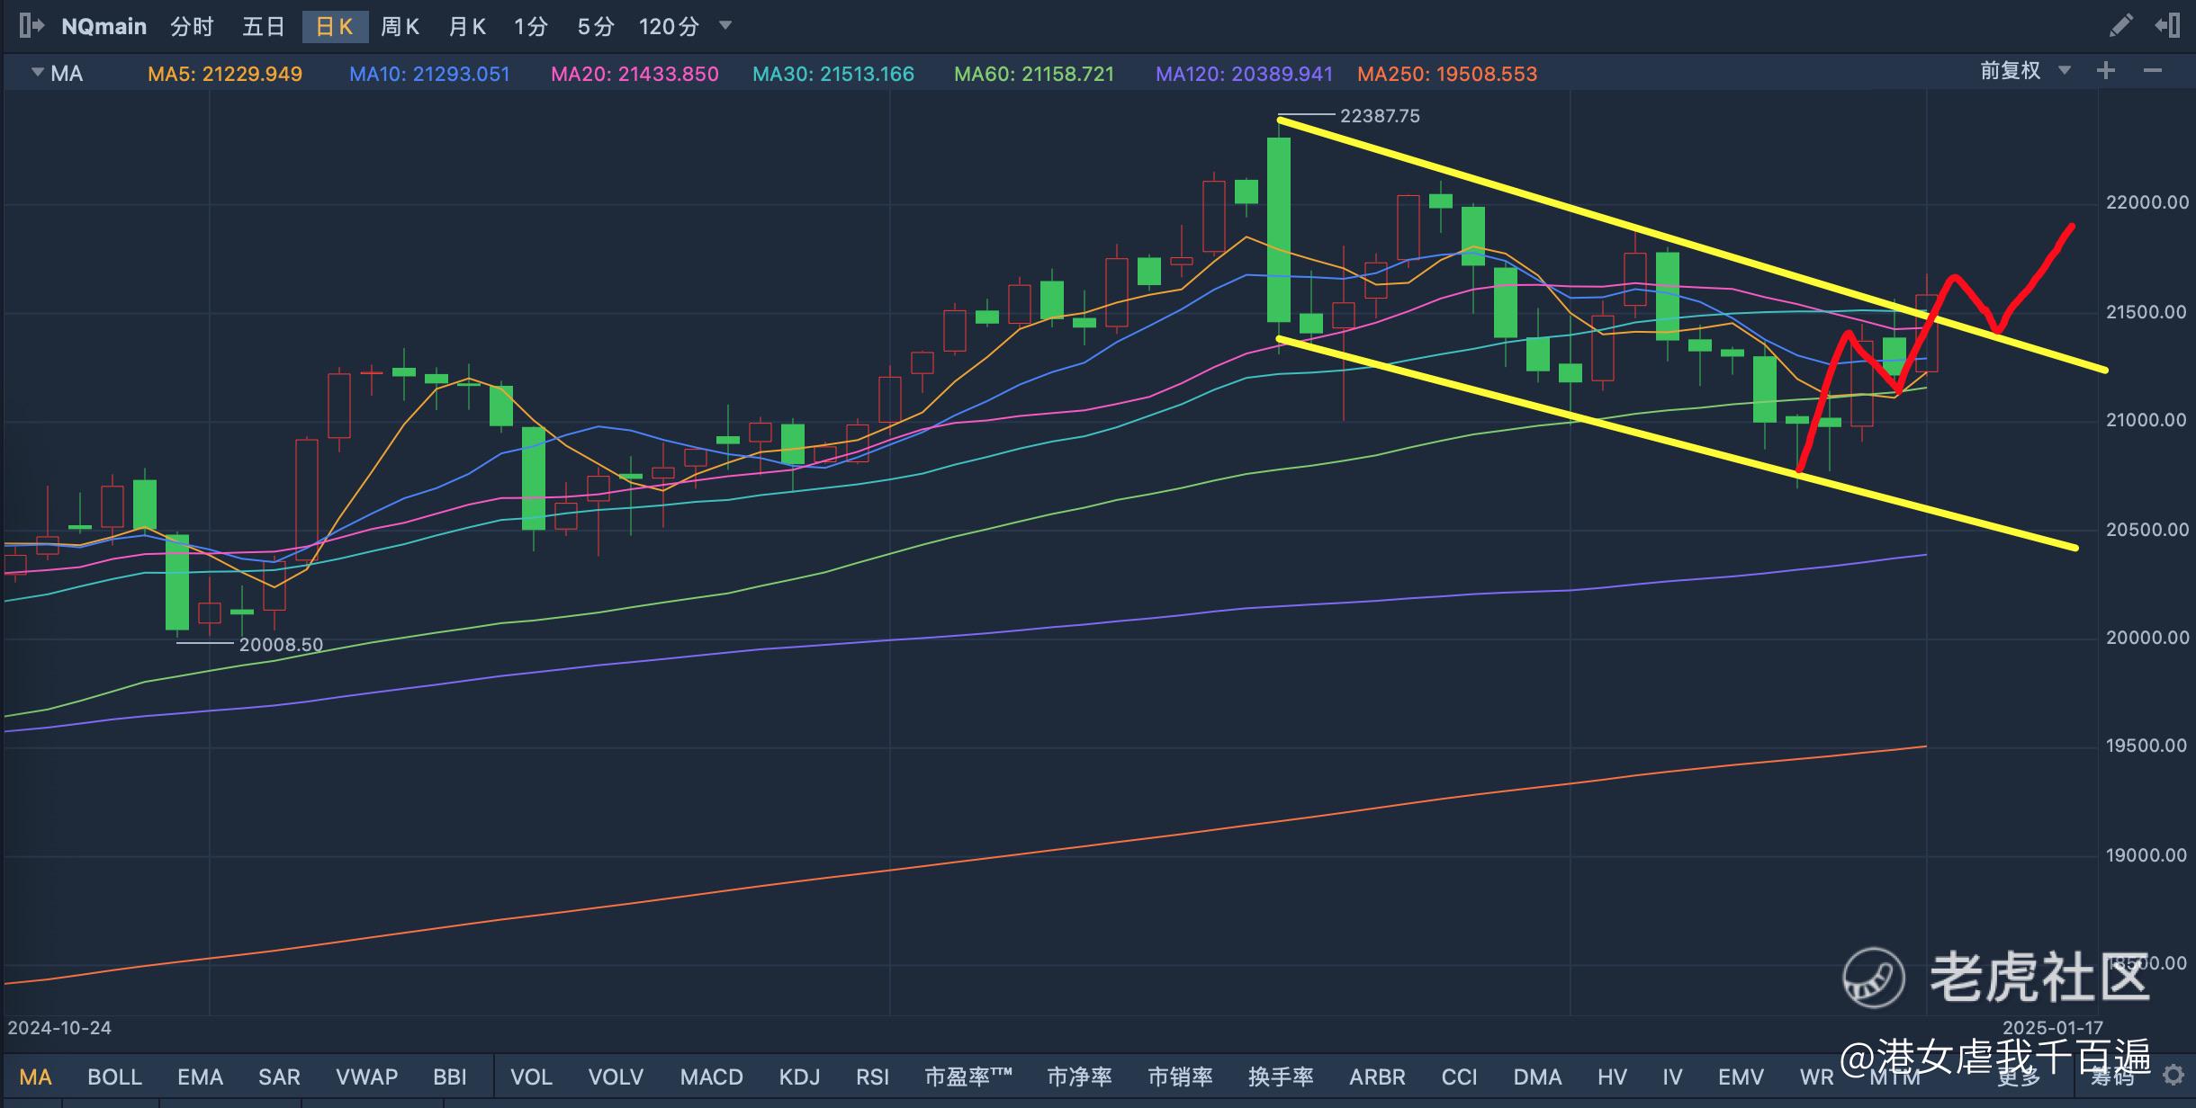Open the 前复权 adjustment dropdown

2026,71
